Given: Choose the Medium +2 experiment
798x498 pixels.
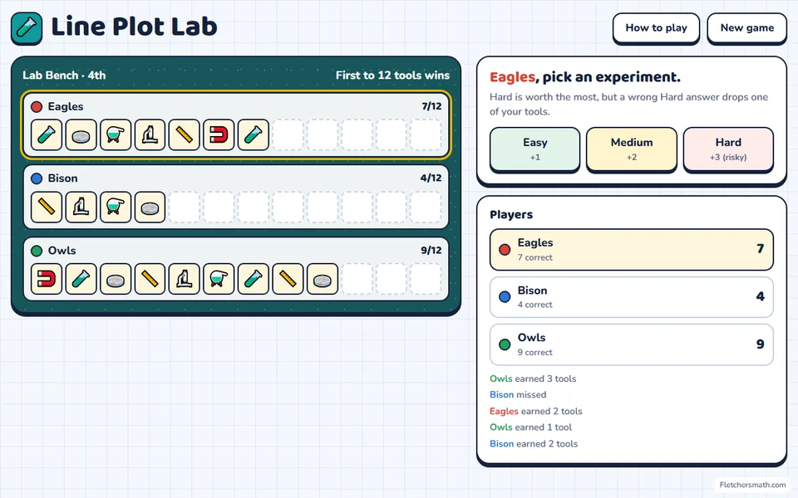Looking at the screenshot, I should pos(632,149).
